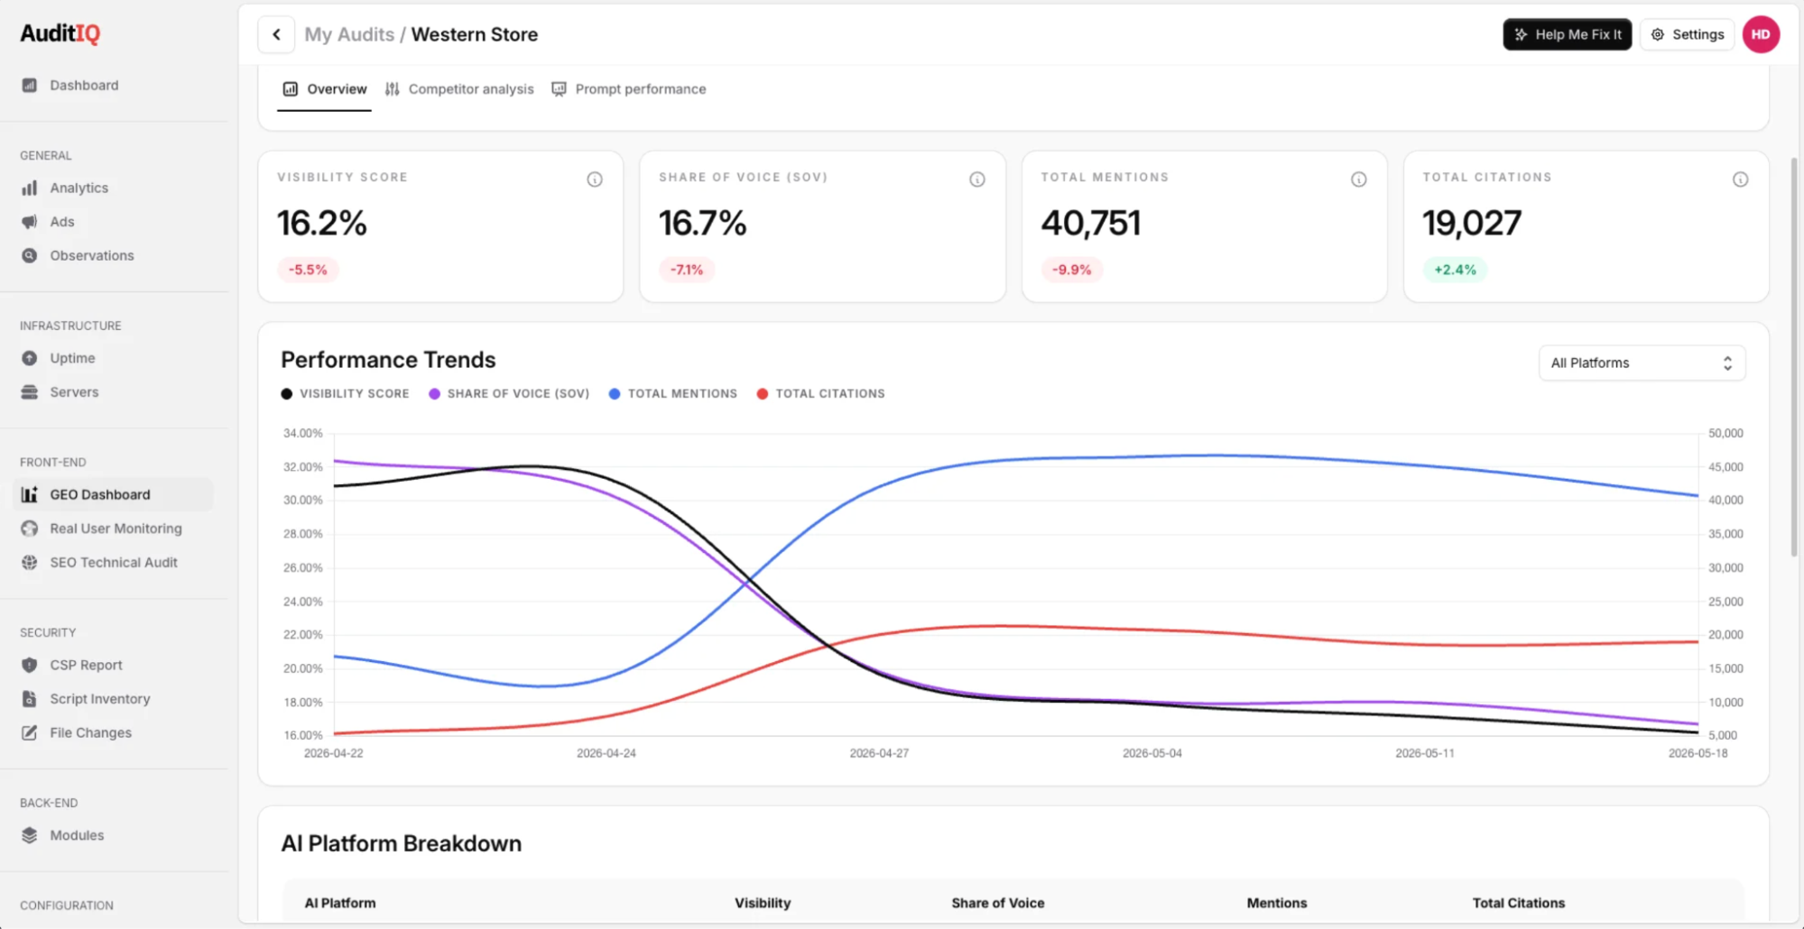Click the Visibility Score info icon
This screenshot has width=1804, height=929.
pyautogui.click(x=595, y=179)
